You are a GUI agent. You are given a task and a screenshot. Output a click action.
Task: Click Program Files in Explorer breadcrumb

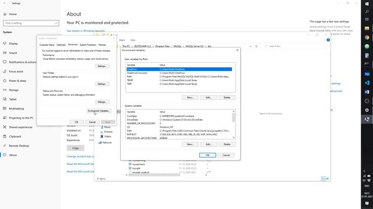162,46
